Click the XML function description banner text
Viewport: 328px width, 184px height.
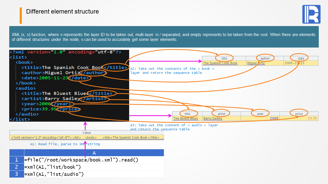[x=163, y=37]
